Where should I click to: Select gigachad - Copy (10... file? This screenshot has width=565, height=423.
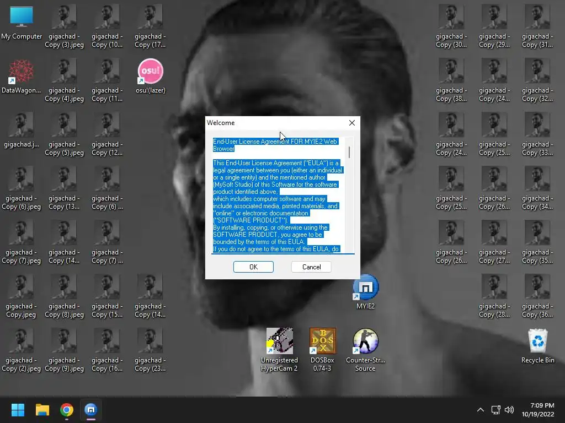(x=107, y=26)
